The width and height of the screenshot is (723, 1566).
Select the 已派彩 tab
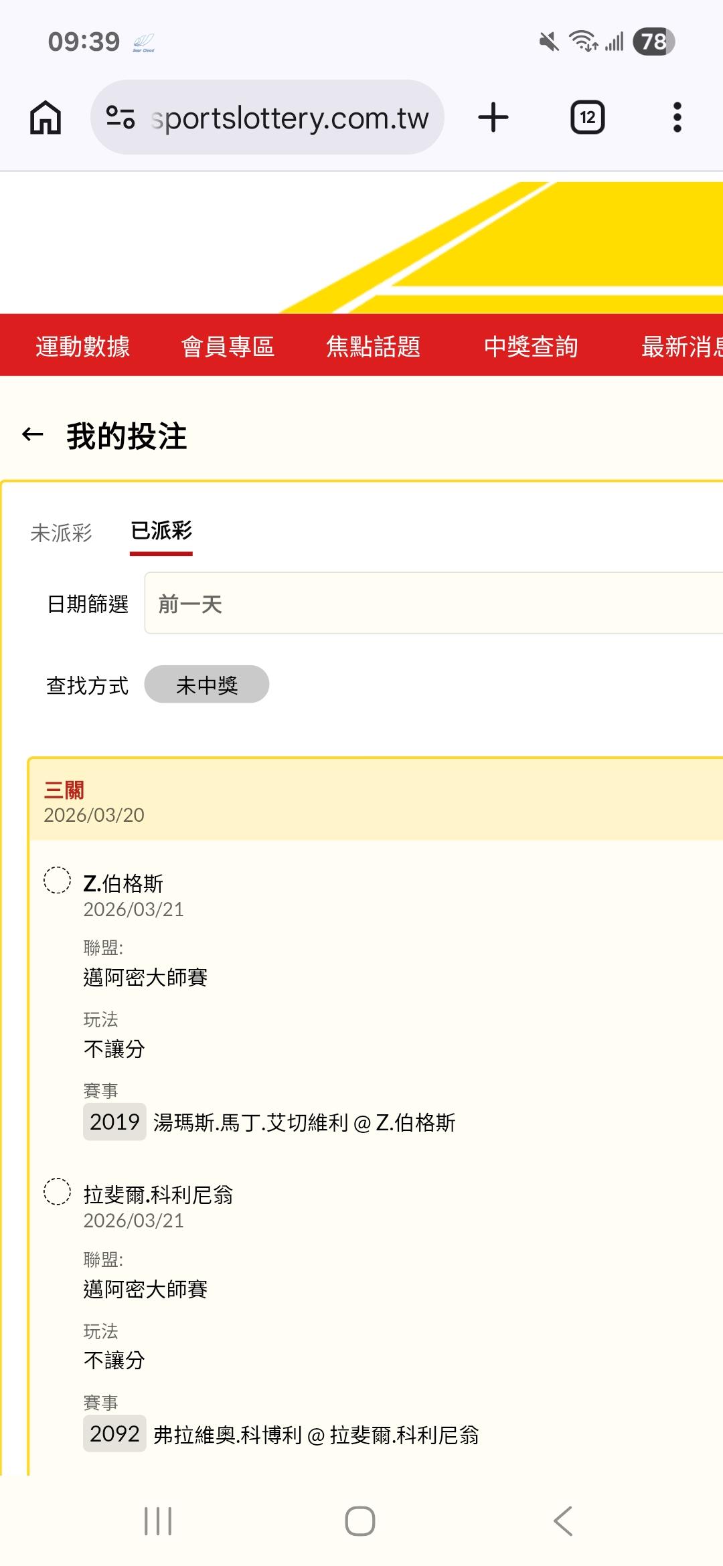click(x=161, y=531)
